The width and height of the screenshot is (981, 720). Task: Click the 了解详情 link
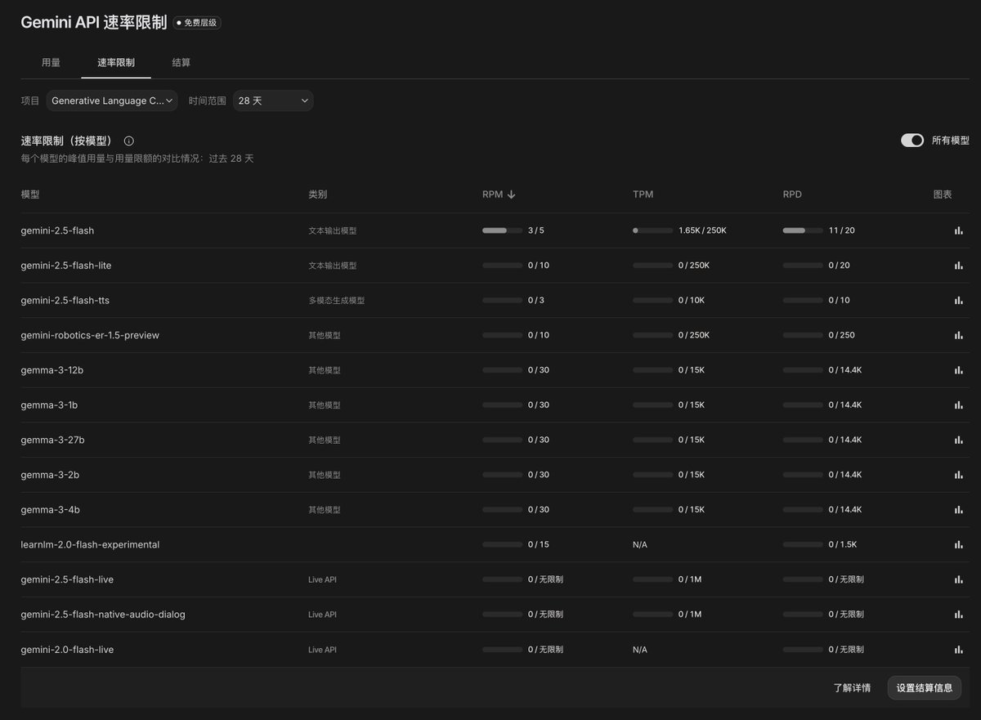[x=852, y=688]
